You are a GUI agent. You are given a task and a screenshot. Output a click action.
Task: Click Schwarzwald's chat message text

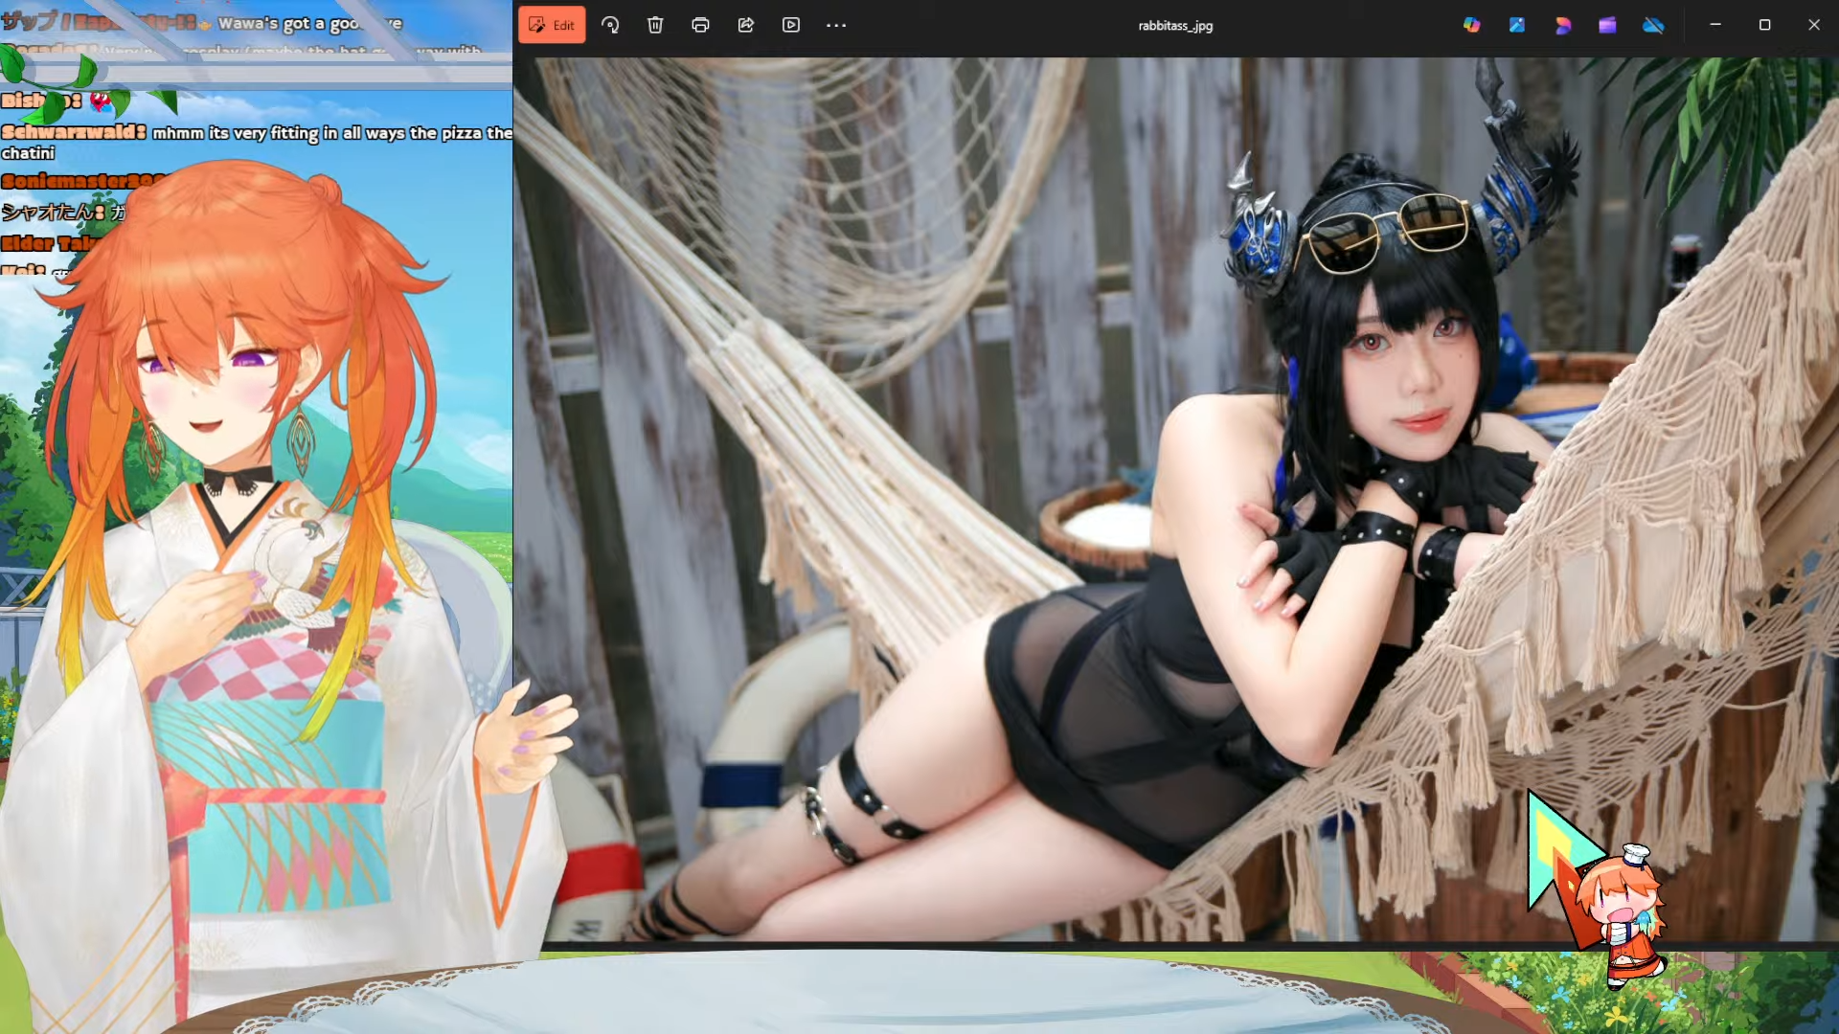(331, 133)
